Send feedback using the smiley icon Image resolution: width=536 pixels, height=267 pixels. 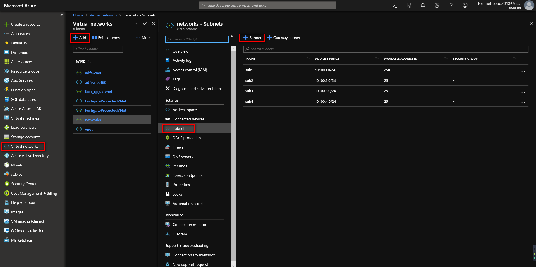click(465, 5)
